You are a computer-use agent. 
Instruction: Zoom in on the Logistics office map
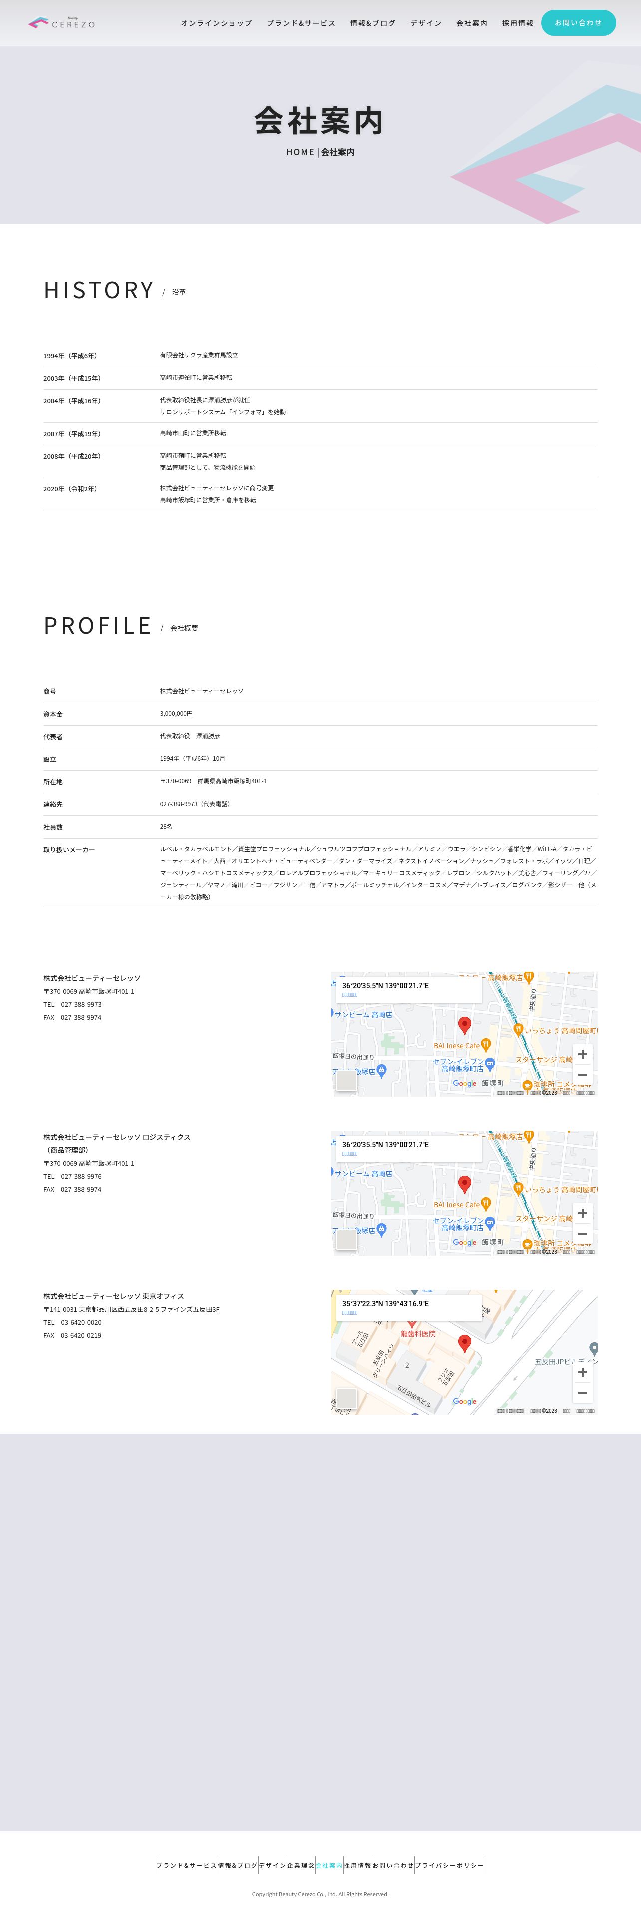click(x=582, y=1214)
